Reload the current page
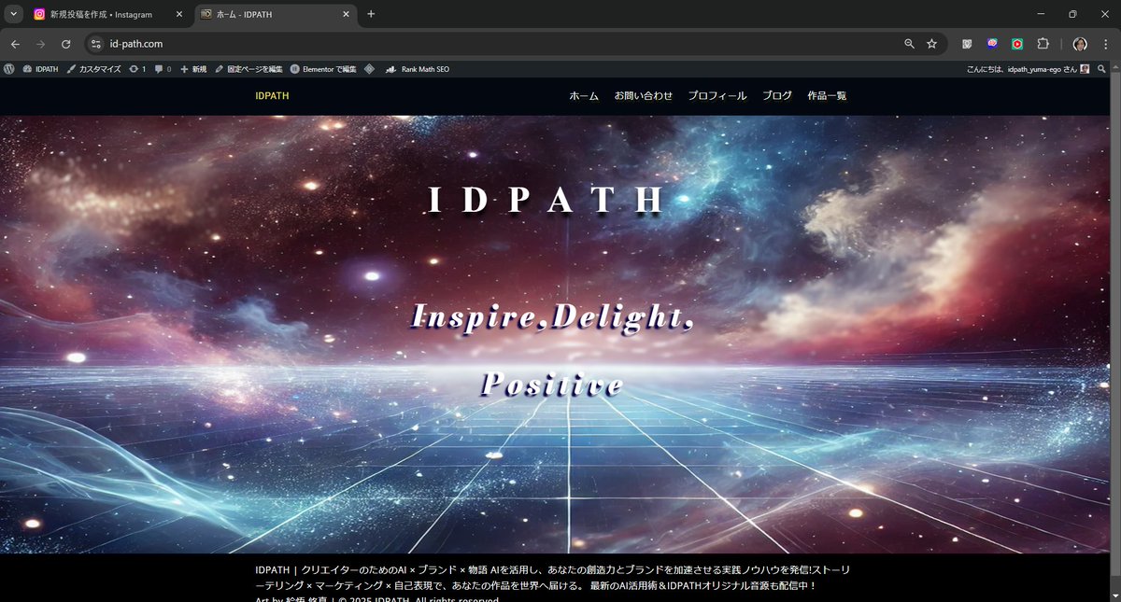This screenshot has height=602, width=1121. pos(66,44)
